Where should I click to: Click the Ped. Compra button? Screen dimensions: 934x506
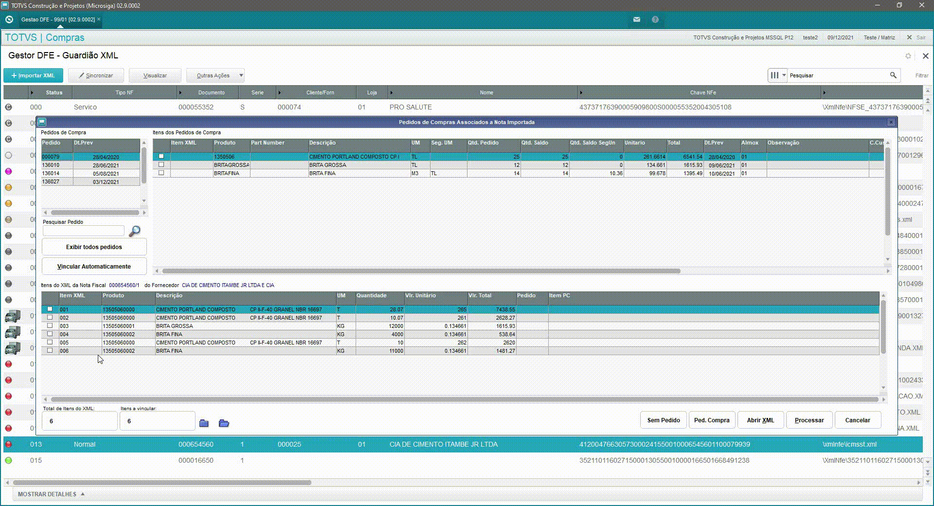click(x=712, y=420)
